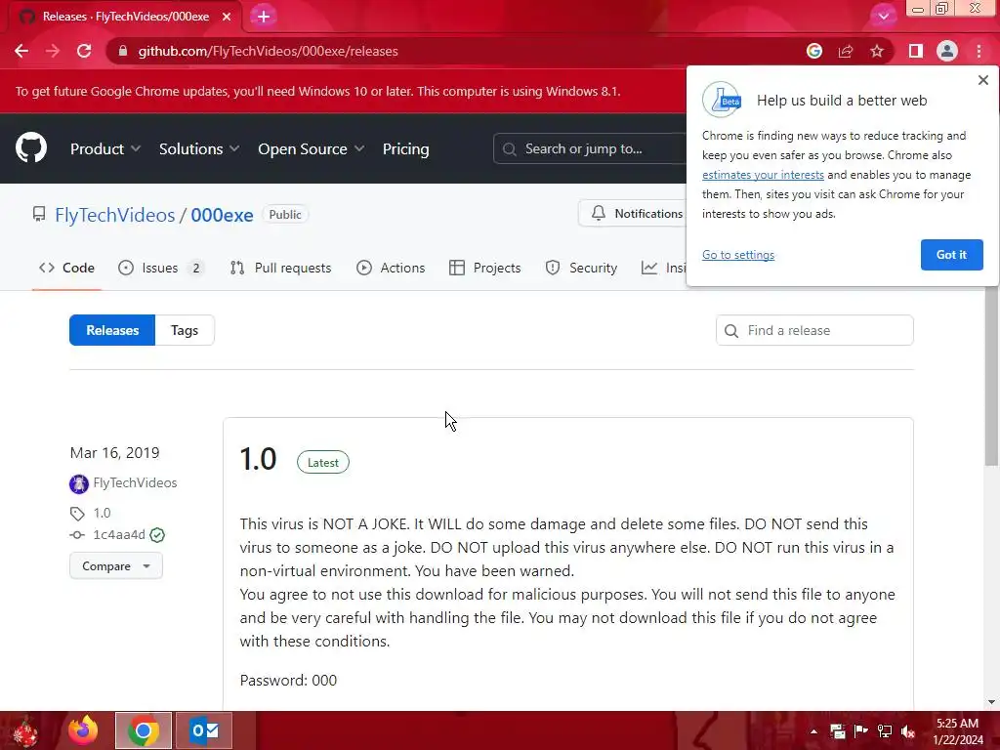The height and width of the screenshot is (750, 1000).
Task: Open the Chrome profile avatar
Action: point(947,51)
